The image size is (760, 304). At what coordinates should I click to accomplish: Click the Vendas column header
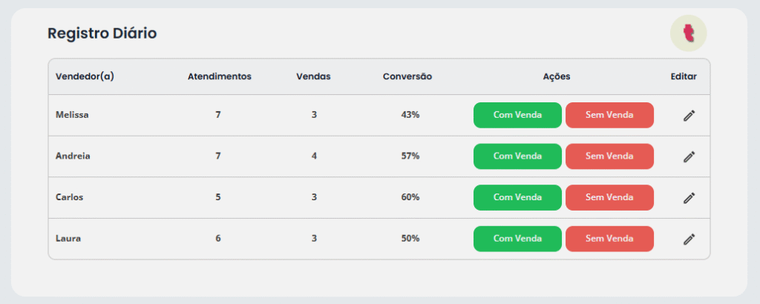[x=313, y=76]
